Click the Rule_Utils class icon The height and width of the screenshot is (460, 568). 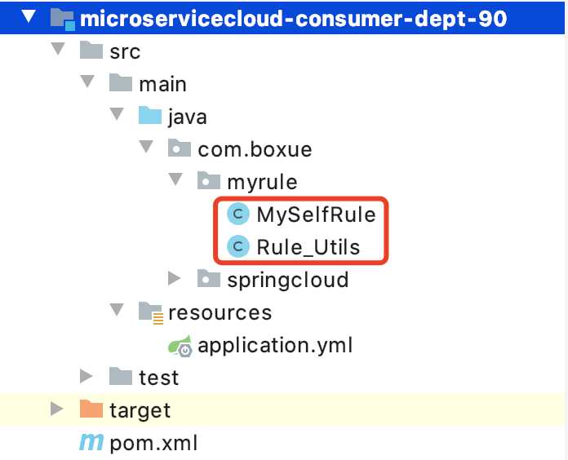[238, 246]
